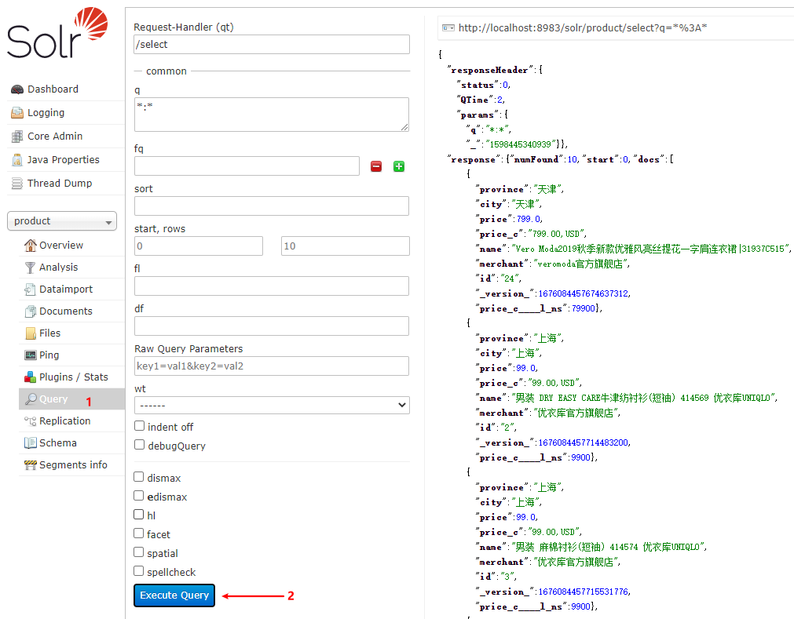
Task: Open the product core selector dropdown
Action: [x=62, y=221]
